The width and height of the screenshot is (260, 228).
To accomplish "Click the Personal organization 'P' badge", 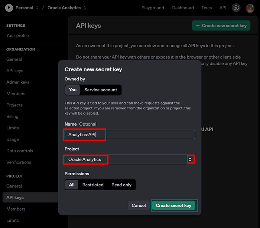I will (x=9, y=8).
